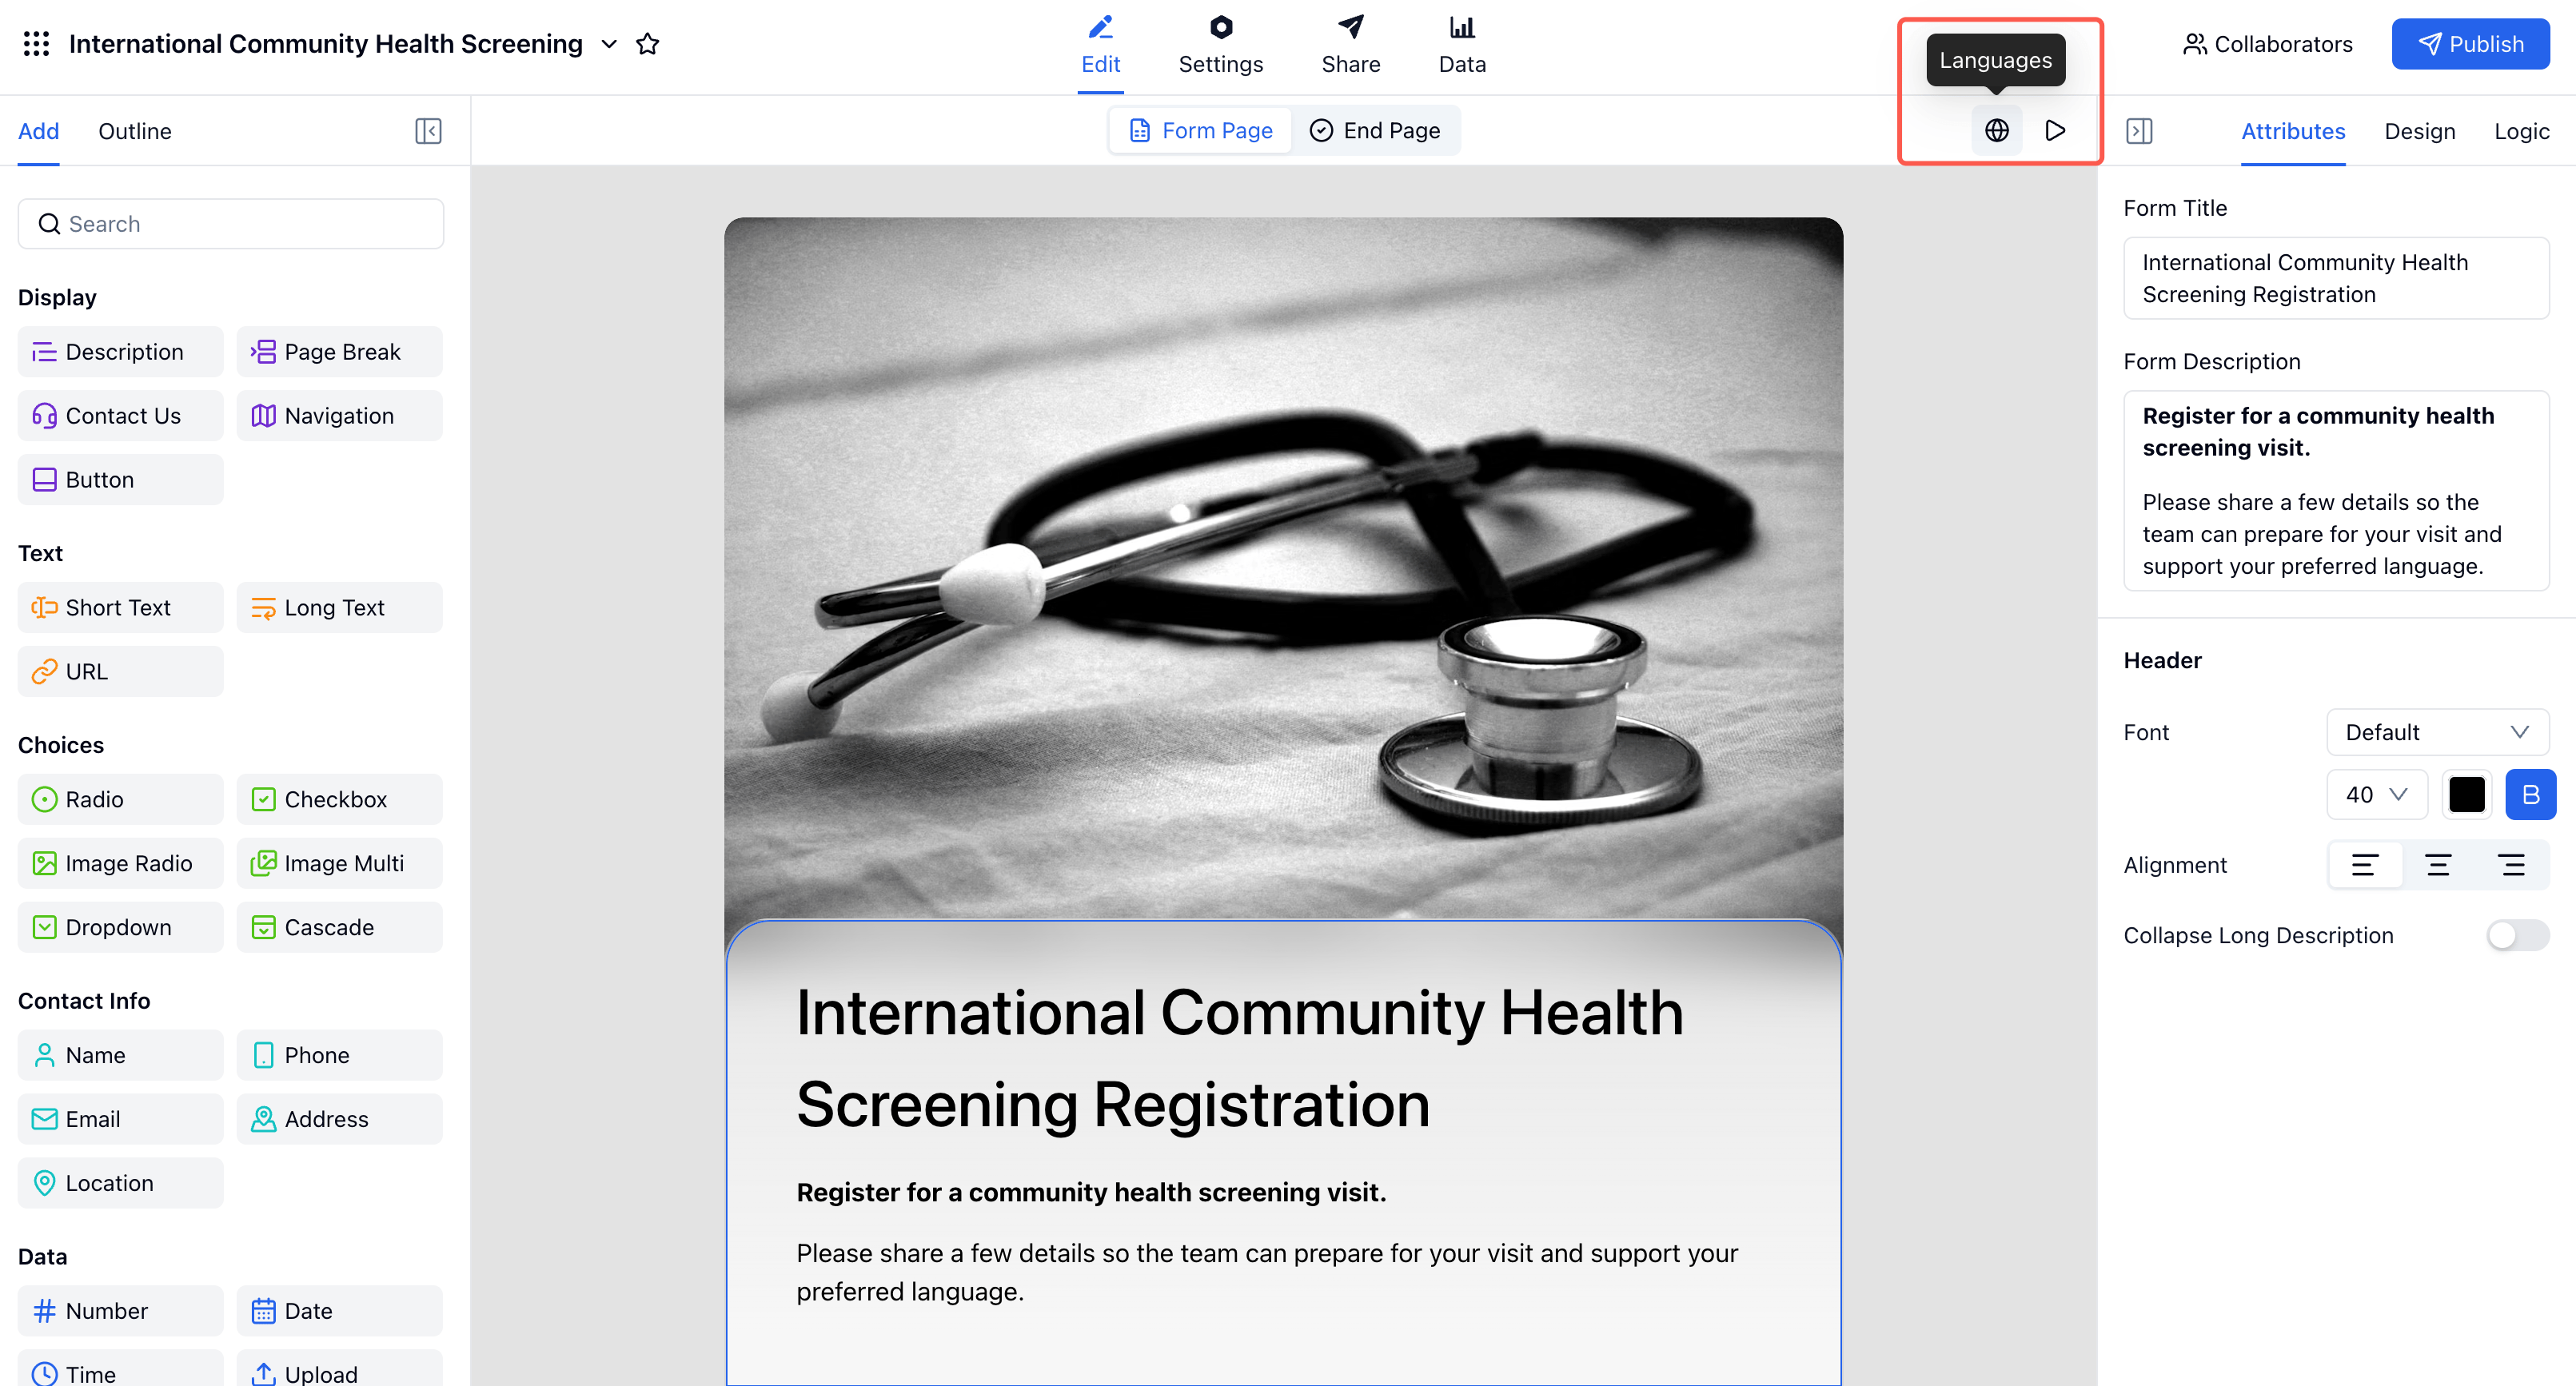Add a Navigation component
This screenshot has width=2576, height=1386.
(x=339, y=416)
